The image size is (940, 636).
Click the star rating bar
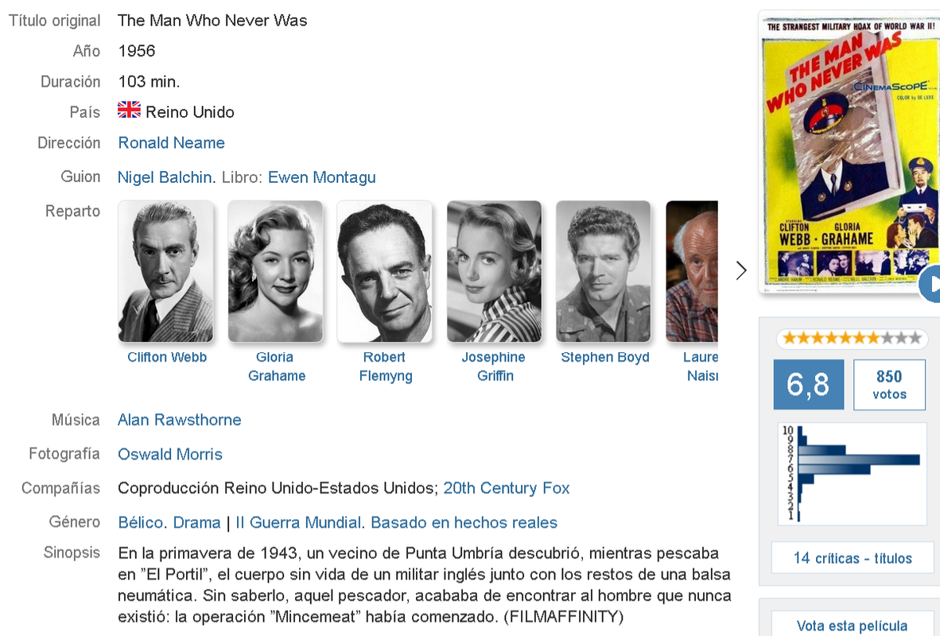(852, 338)
